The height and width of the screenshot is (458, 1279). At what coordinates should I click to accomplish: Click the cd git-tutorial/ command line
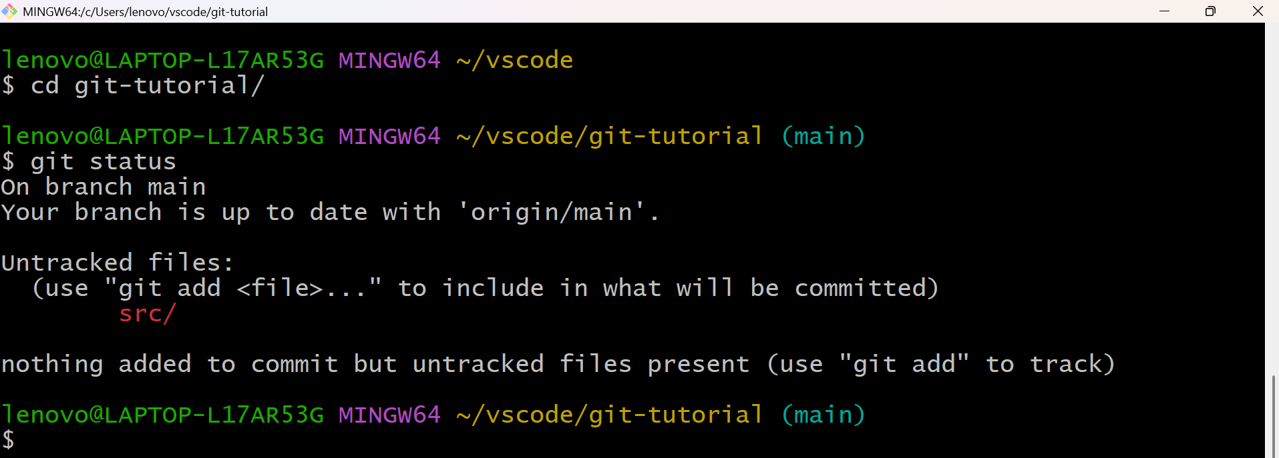click(147, 85)
